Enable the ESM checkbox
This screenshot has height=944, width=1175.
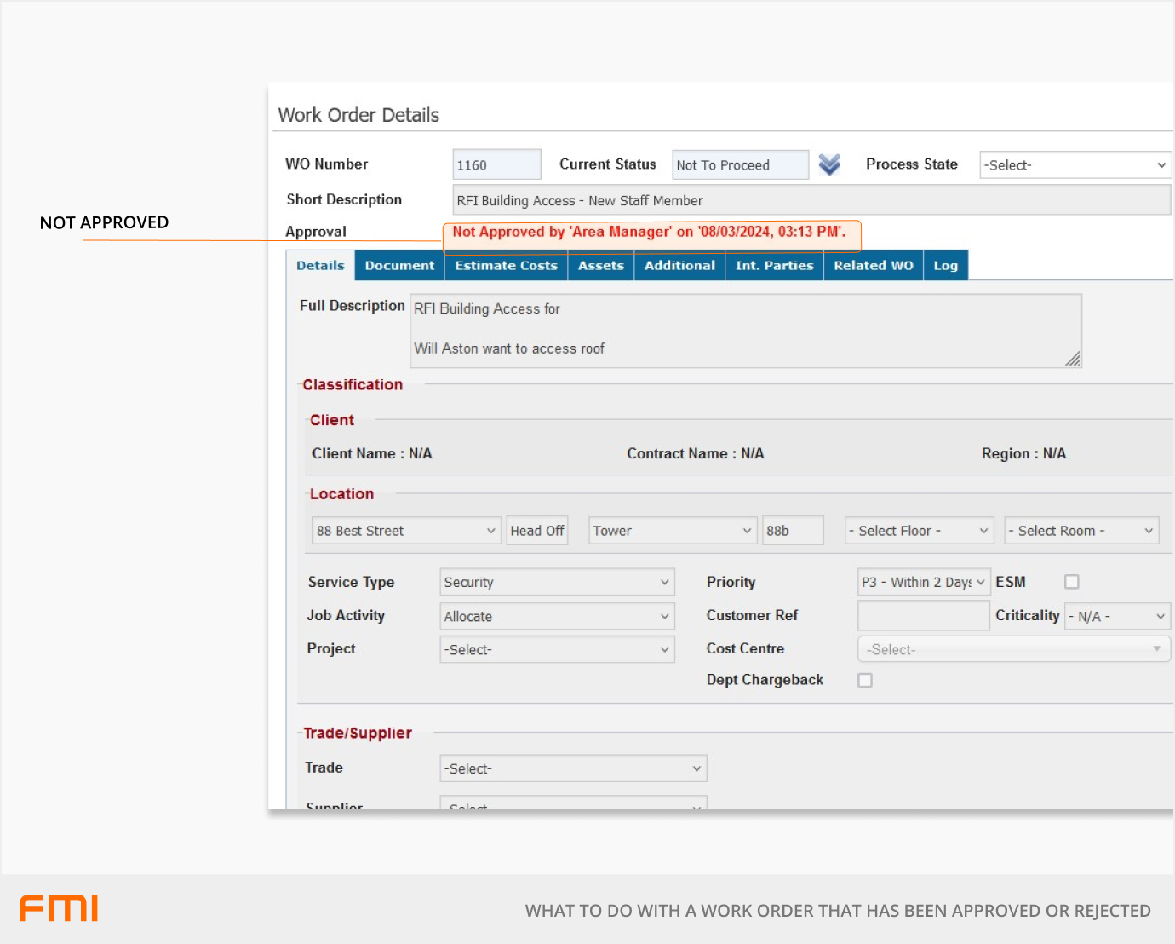(1072, 582)
